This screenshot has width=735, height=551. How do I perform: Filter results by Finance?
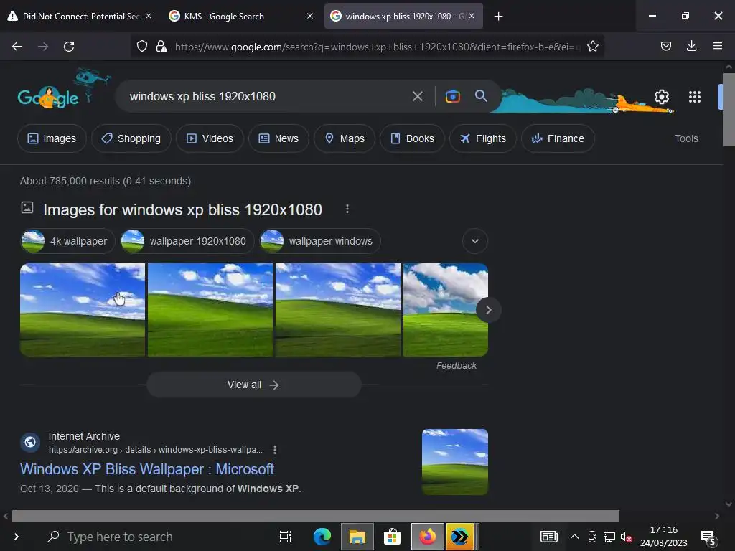coord(558,138)
